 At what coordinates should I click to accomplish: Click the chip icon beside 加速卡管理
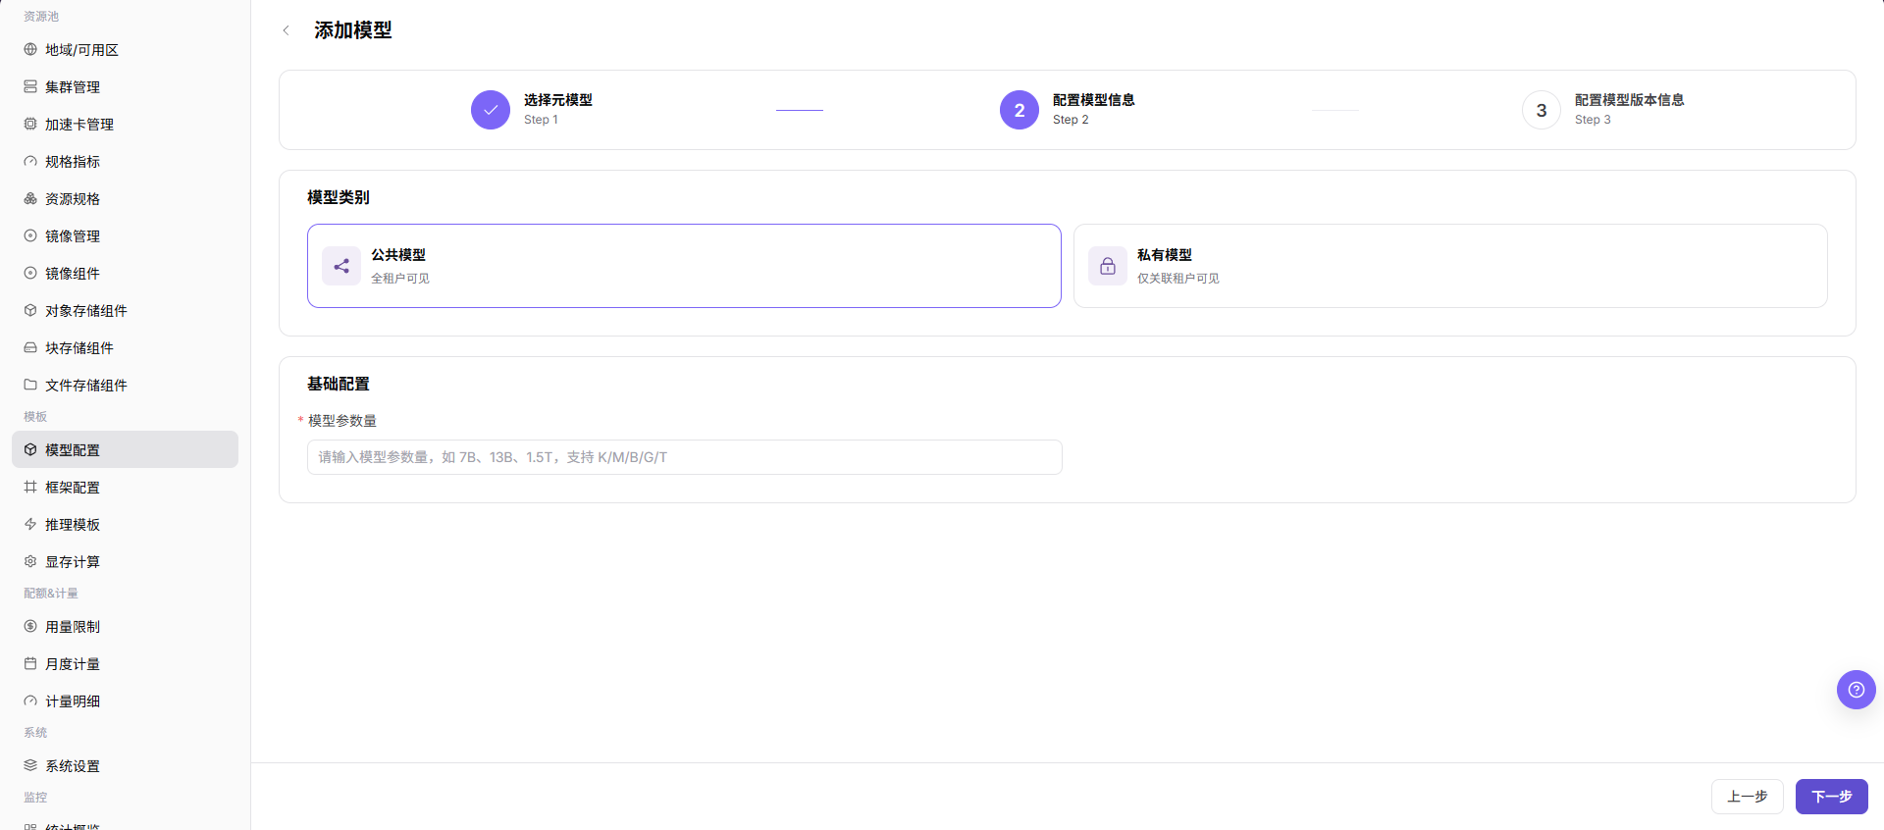[30, 124]
